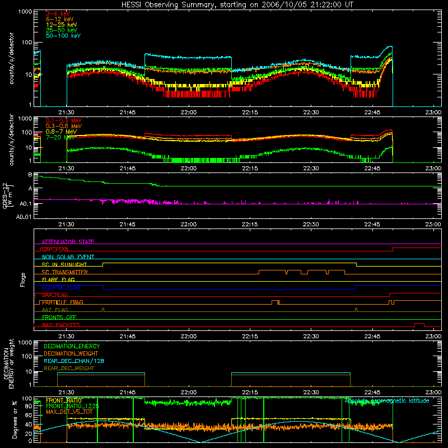Click the 22:30 tick label under Flags panel
This screenshot has width=448, height=448.
pyautogui.click(x=311, y=337)
